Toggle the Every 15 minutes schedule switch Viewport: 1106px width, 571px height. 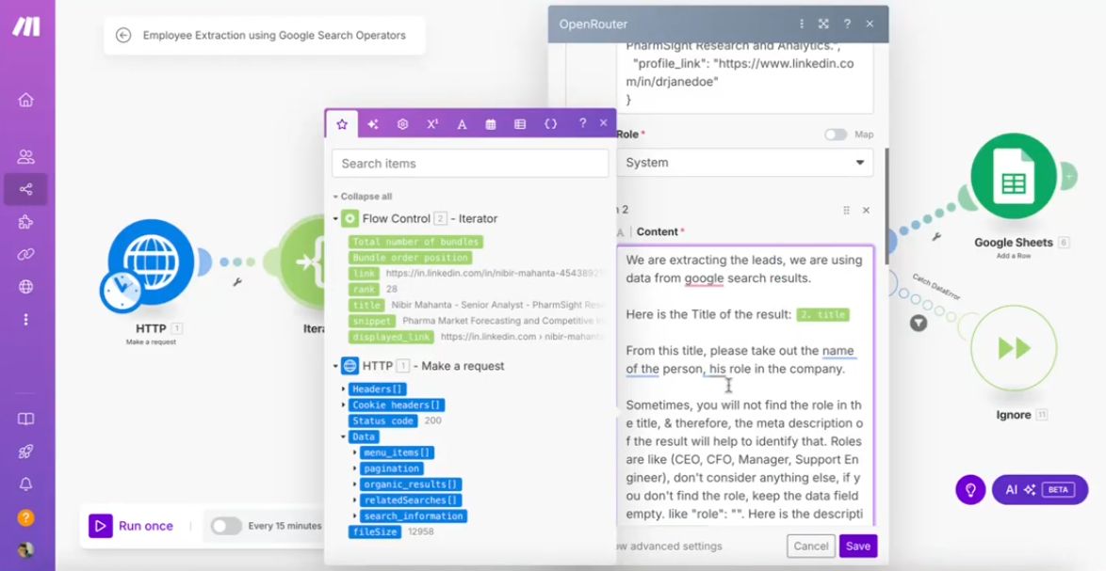[x=226, y=526]
